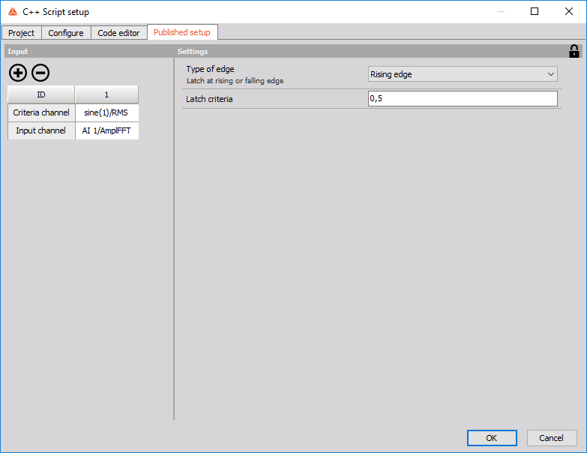The image size is (587, 453).
Task: Close the C++ Script setup window
Action: [x=569, y=11]
